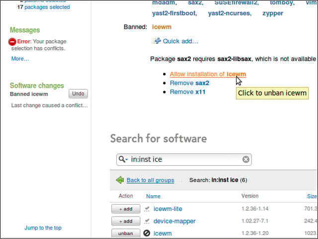
Task: Click Jump to the top
Action: [43, 228]
